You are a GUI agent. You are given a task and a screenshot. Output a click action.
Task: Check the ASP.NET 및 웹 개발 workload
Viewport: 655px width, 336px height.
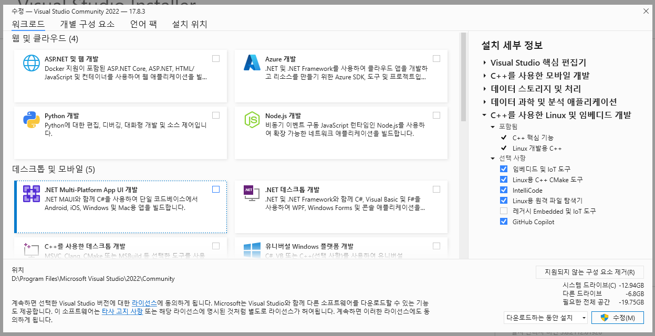(216, 59)
